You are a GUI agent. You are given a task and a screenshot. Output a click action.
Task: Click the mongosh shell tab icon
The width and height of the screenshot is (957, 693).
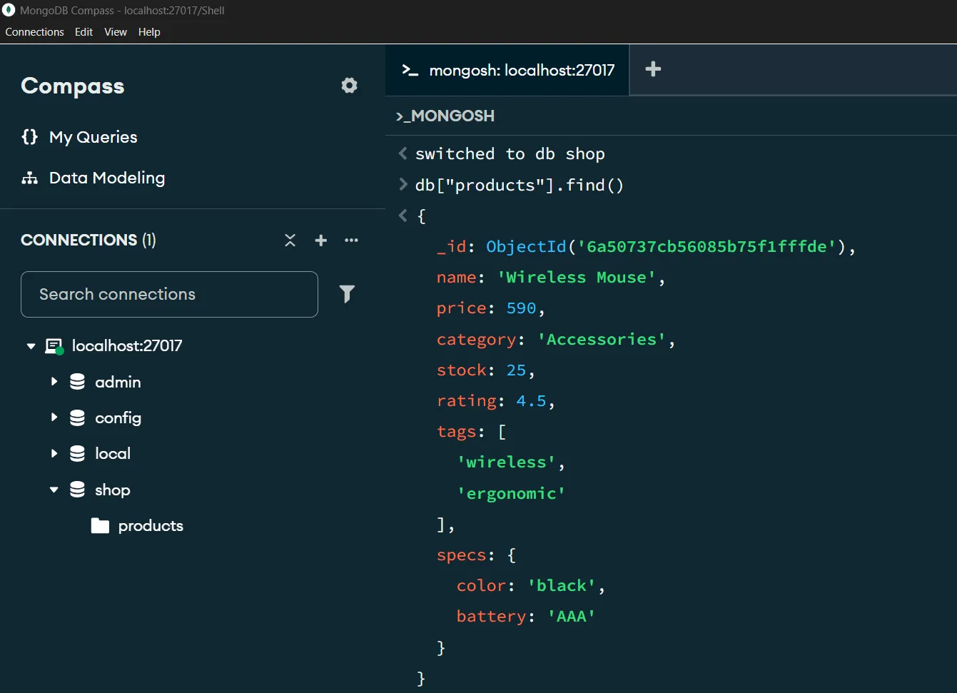point(410,70)
